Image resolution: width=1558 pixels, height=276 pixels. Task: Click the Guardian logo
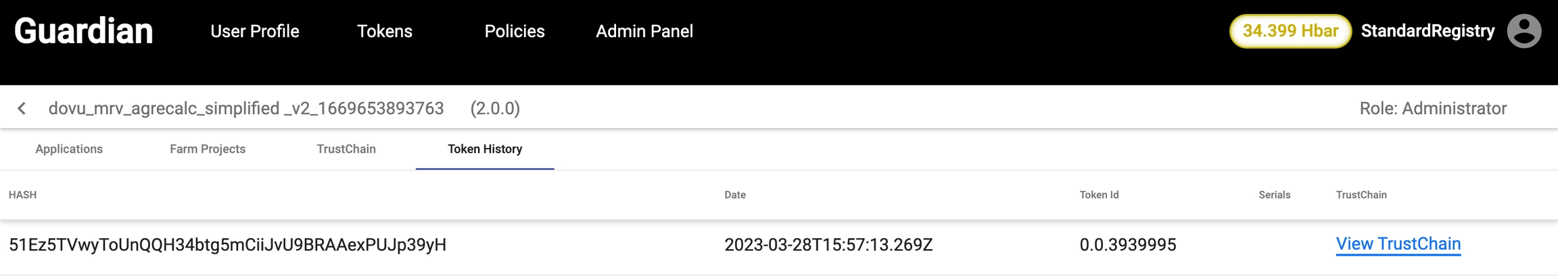coord(84,31)
